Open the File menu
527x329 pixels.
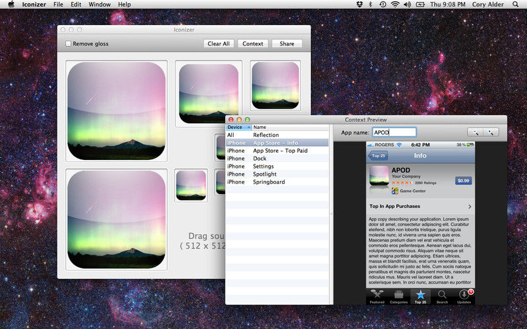click(58, 5)
